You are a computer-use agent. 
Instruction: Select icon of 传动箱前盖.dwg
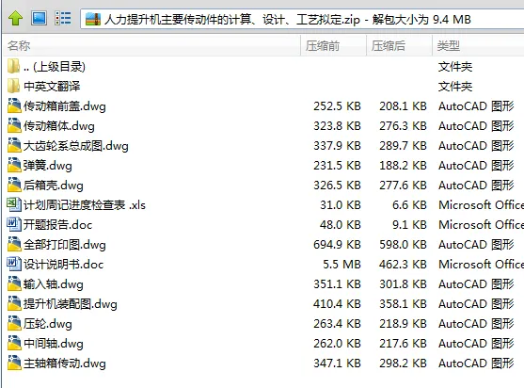pos(14,105)
